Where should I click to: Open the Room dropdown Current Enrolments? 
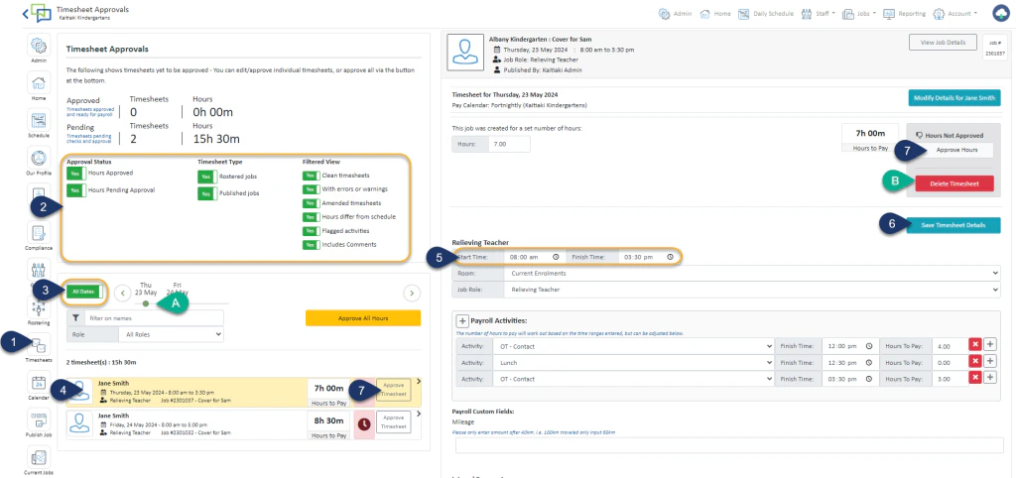click(753, 274)
